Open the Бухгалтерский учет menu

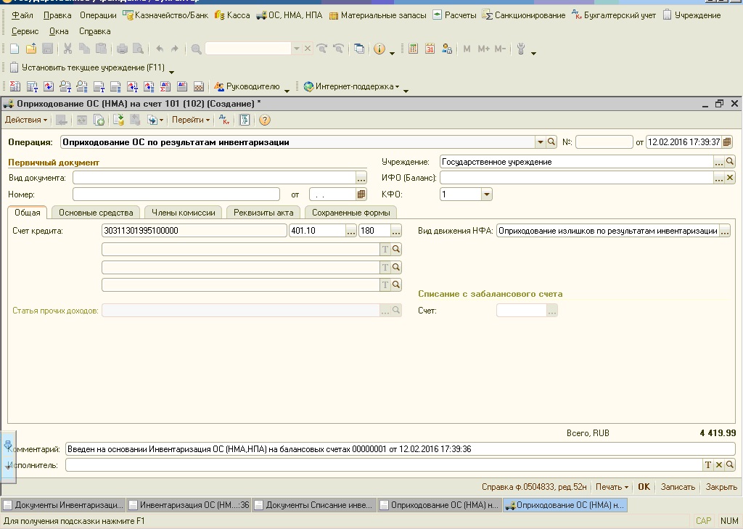pyautogui.click(x=618, y=15)
